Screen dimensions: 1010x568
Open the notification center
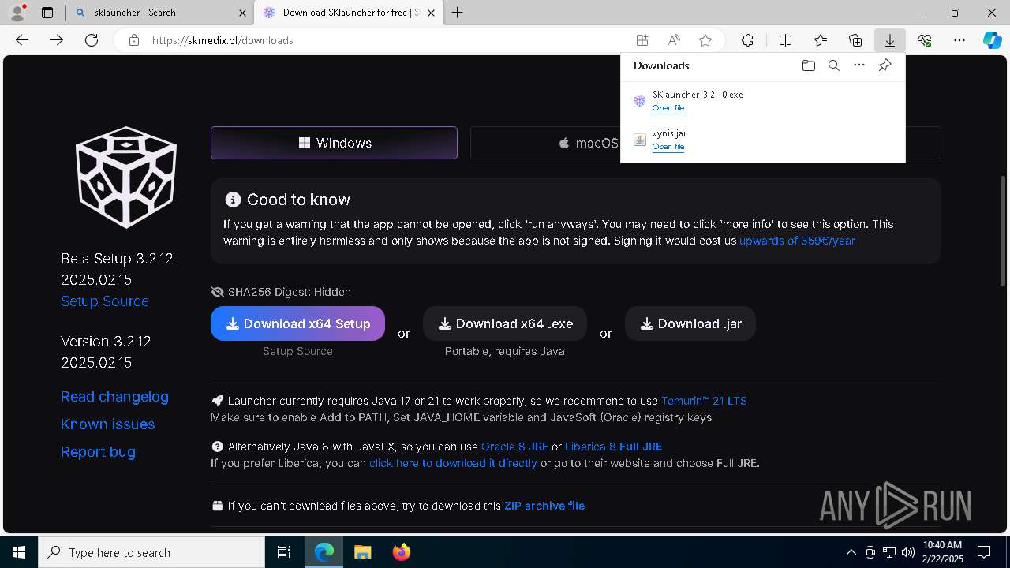point(984,552)
